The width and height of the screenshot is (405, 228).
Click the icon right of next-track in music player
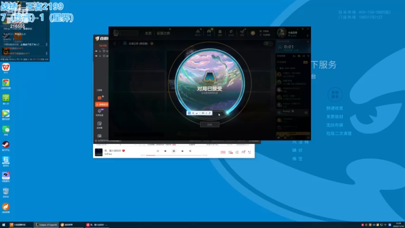(x=190, y=151)
